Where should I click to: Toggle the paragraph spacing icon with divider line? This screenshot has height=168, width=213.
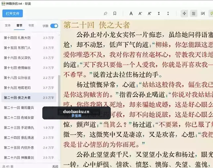coord(184,14)
